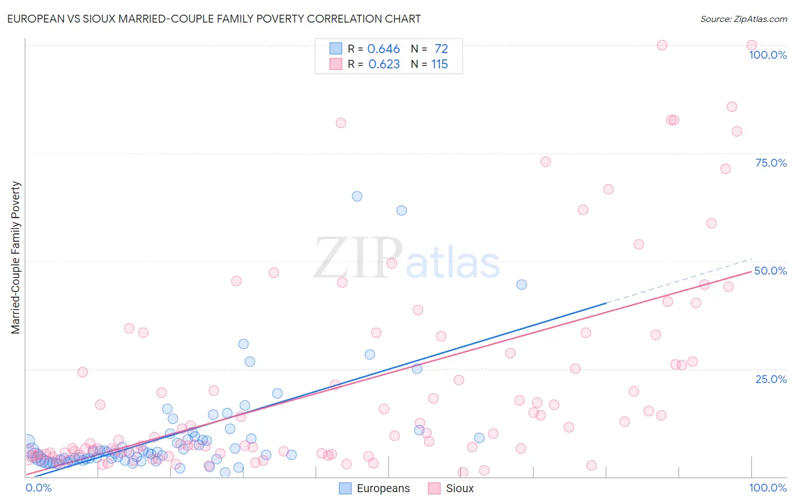Click the 100.0% x-axis label at bottom right
The height and width of the screenshot is (504, 794).
(x=767, y=488)
